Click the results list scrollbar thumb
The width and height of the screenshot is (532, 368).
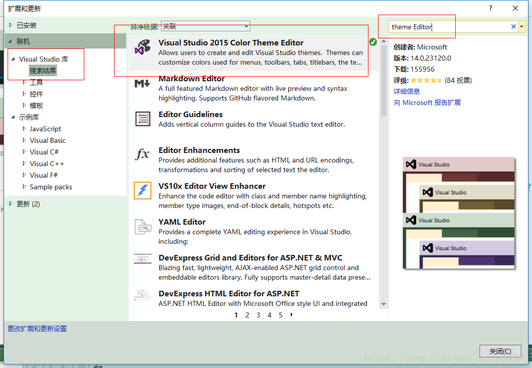[x=384, y=81]
